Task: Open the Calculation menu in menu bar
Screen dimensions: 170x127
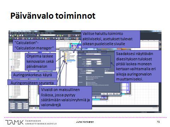Action: [38, 33]
